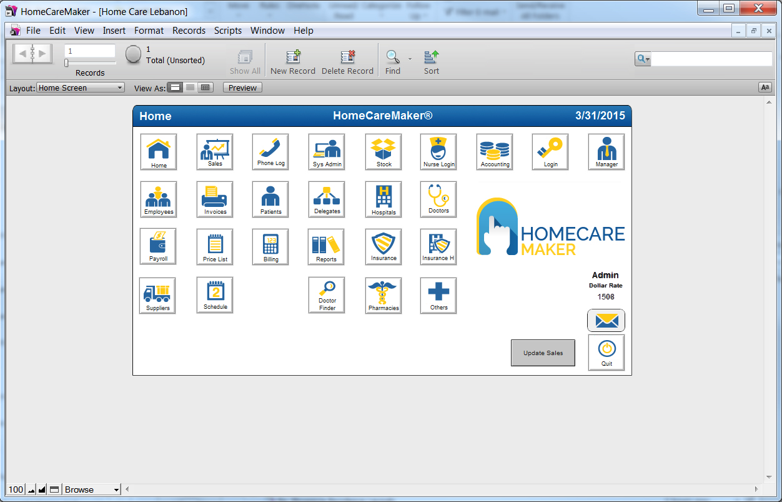Image resolution: width=782 pixels, height=502 pixels.
Task: Open the Layout Home Screen dropdown
Action: [x=81, y=88]
